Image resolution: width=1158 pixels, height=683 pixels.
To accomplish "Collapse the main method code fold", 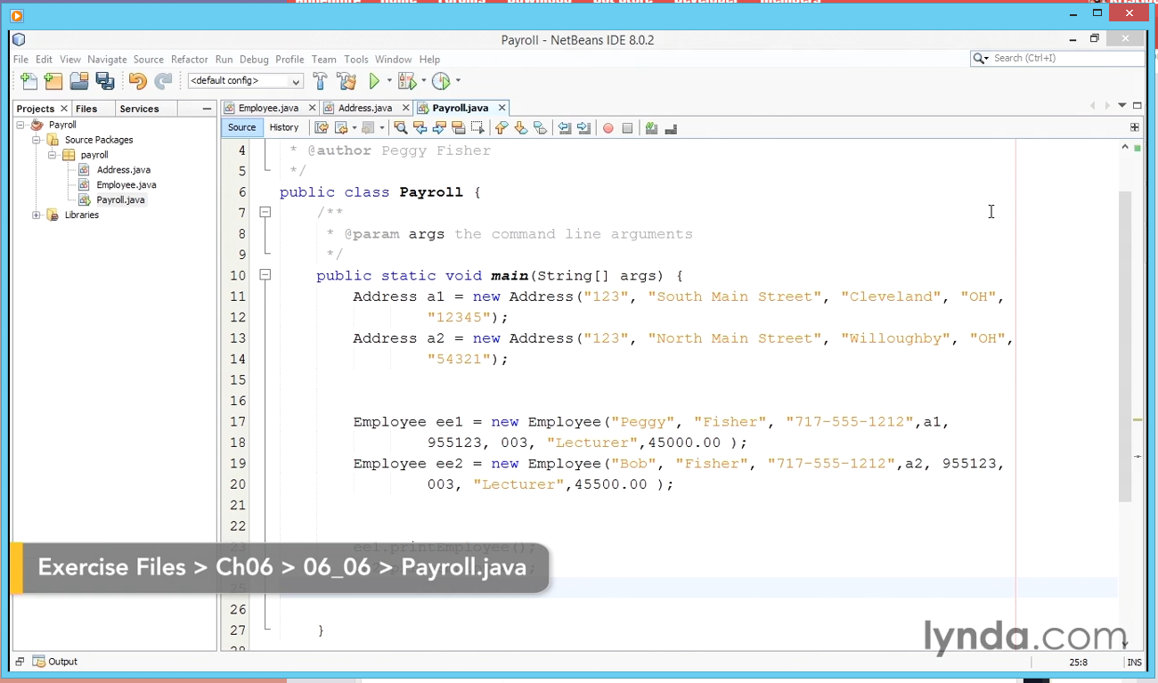I will (265, 275).
